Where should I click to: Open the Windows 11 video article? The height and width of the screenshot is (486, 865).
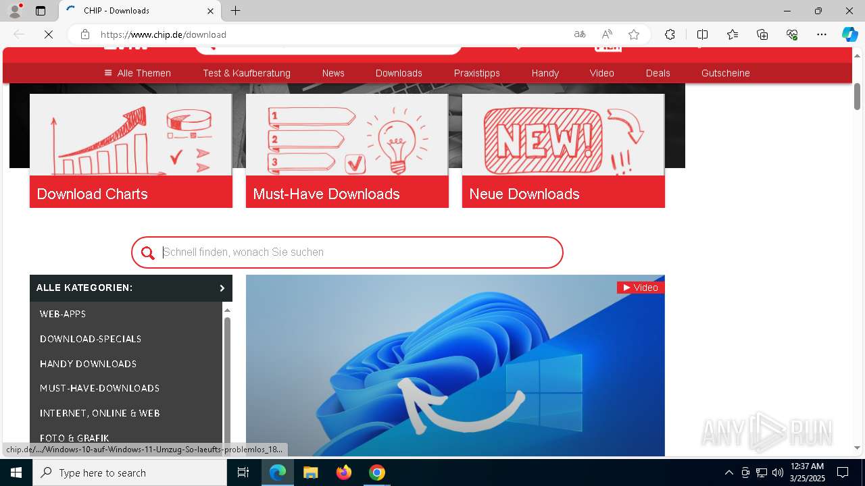455,365
